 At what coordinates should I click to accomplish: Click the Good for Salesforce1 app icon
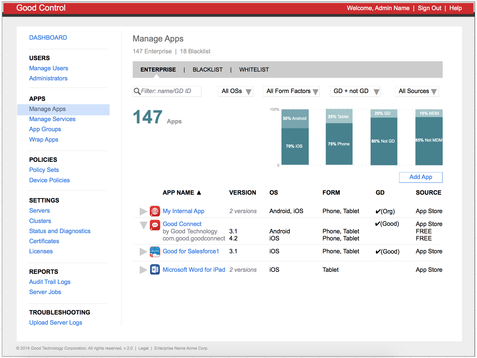pyautogui.click(x=155, y=252)
